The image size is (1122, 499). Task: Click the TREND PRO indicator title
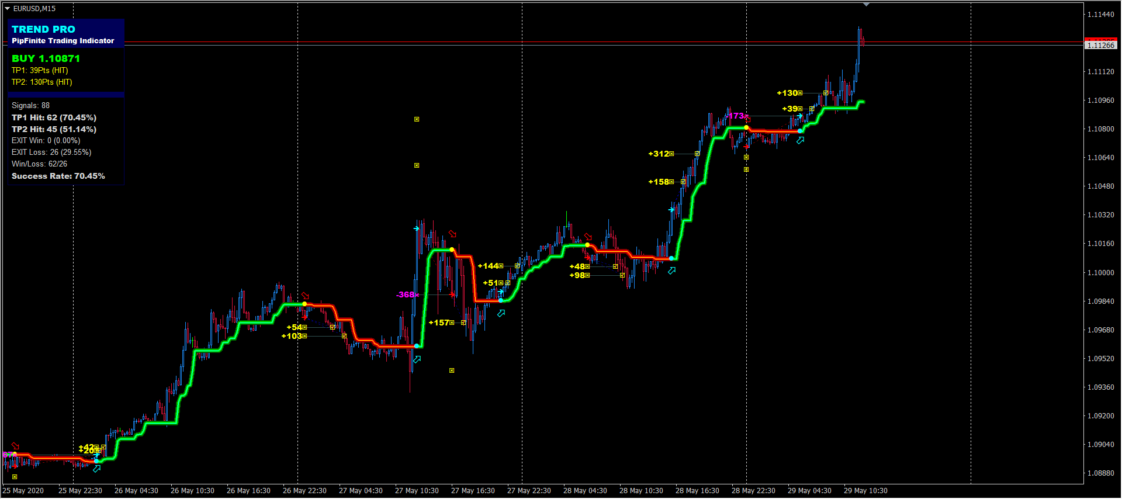click(43, 29)
